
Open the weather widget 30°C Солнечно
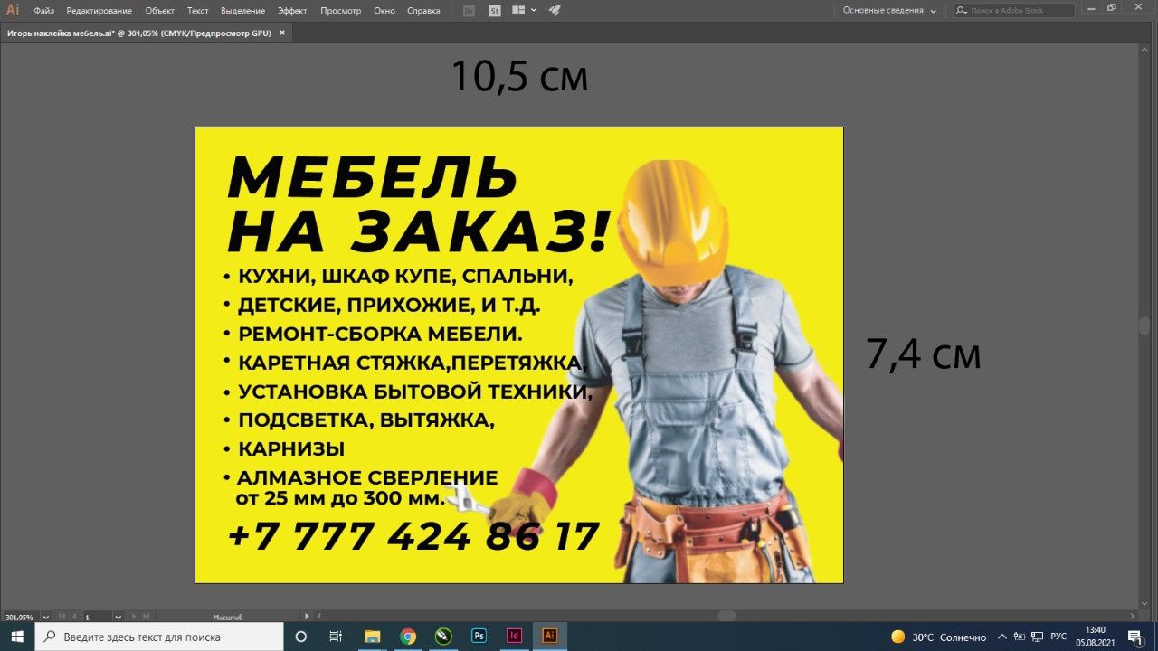938,637
